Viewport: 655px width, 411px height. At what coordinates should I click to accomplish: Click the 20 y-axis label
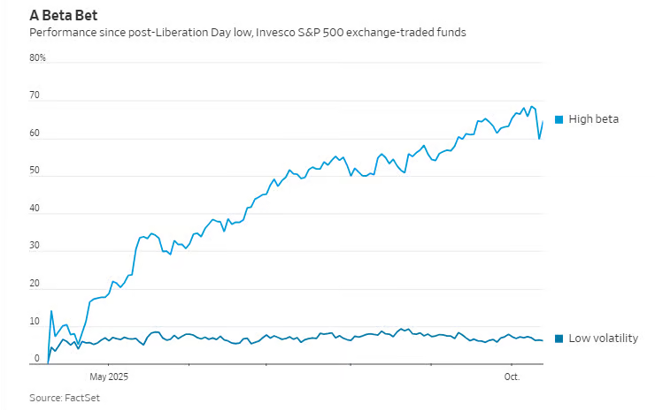(35, 284)
